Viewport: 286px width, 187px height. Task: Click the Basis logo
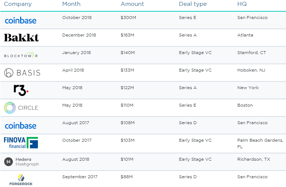[x=22, y=73]
